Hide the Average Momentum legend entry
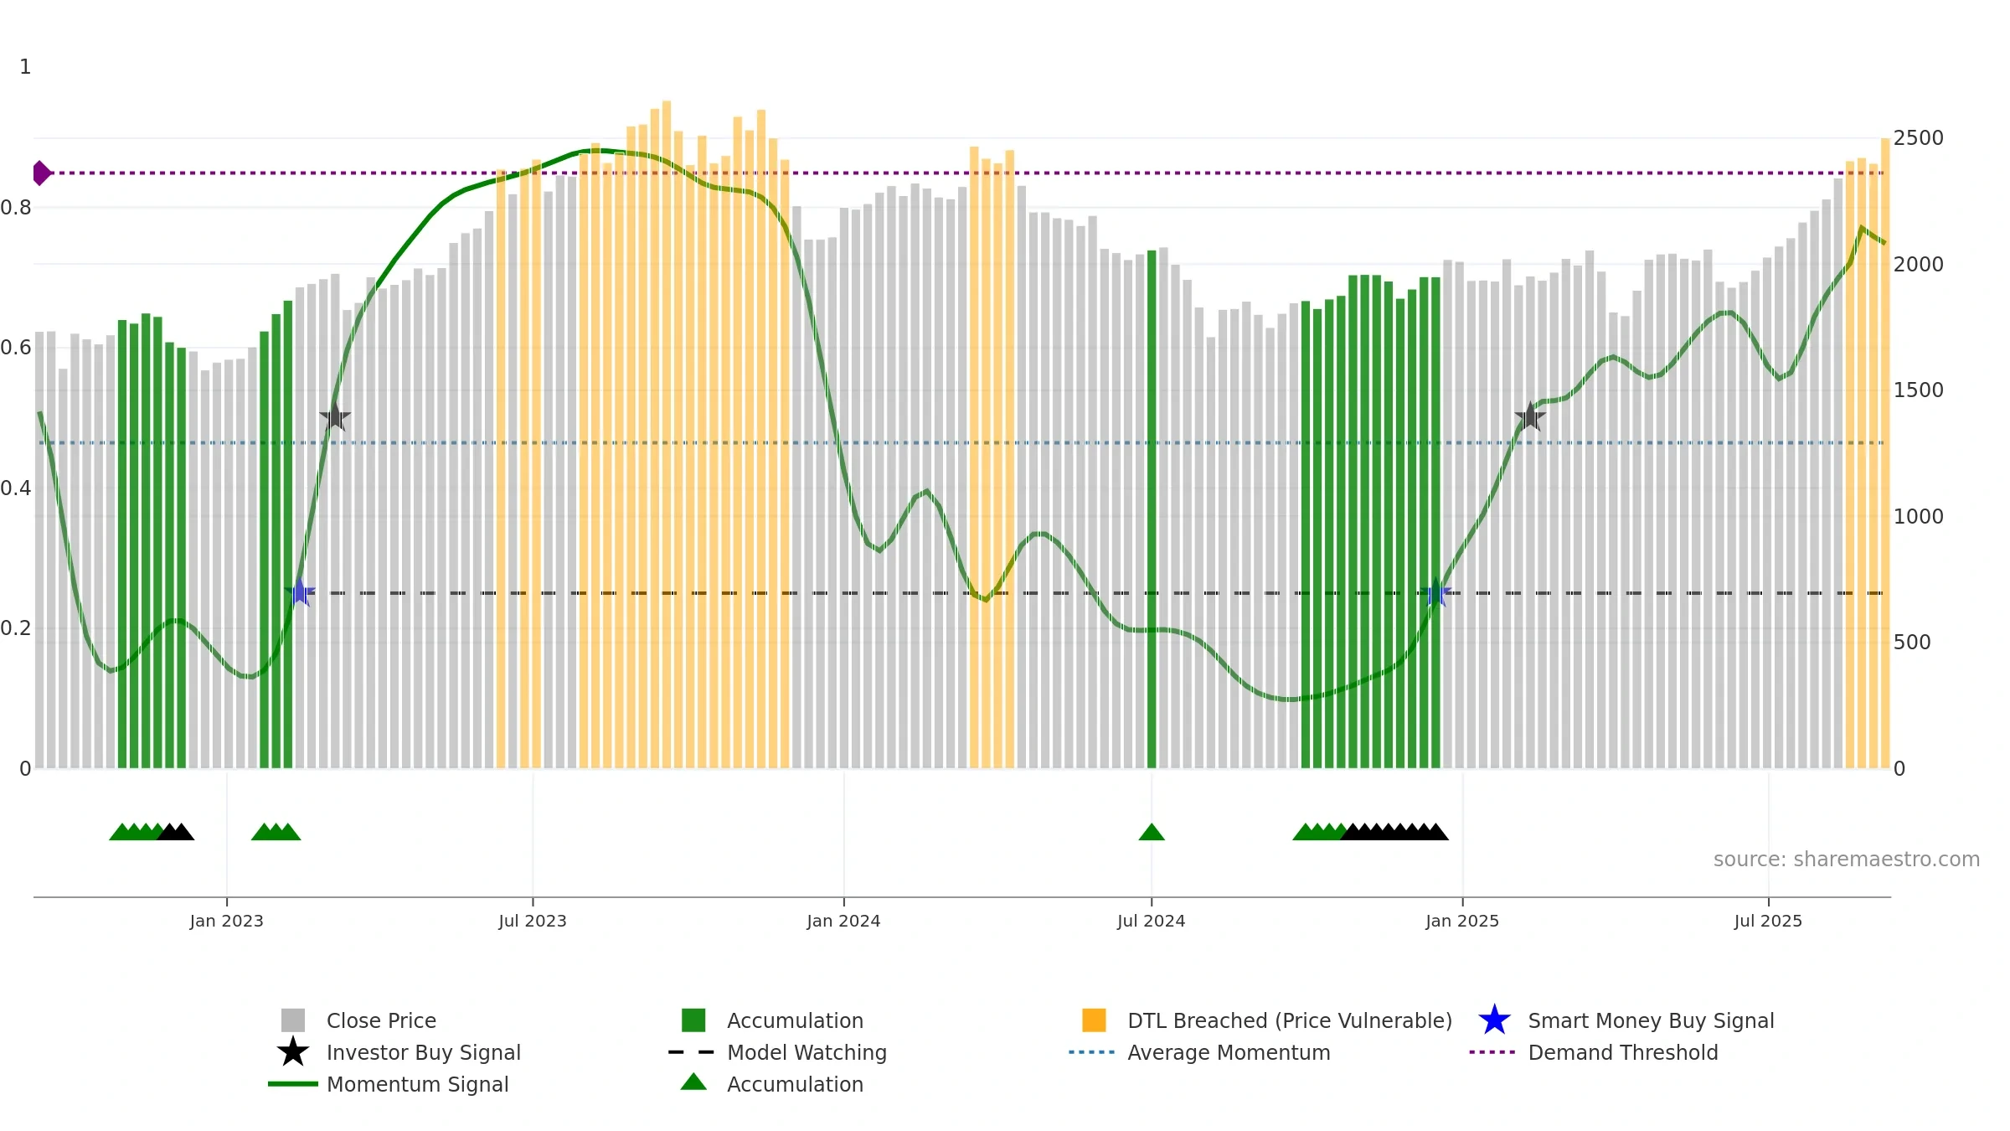 [1229, 1052]
